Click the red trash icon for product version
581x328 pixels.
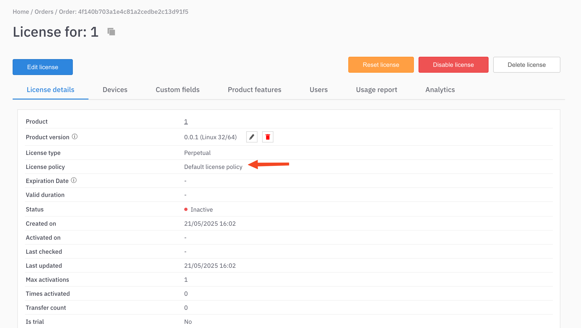click(268, 137)
